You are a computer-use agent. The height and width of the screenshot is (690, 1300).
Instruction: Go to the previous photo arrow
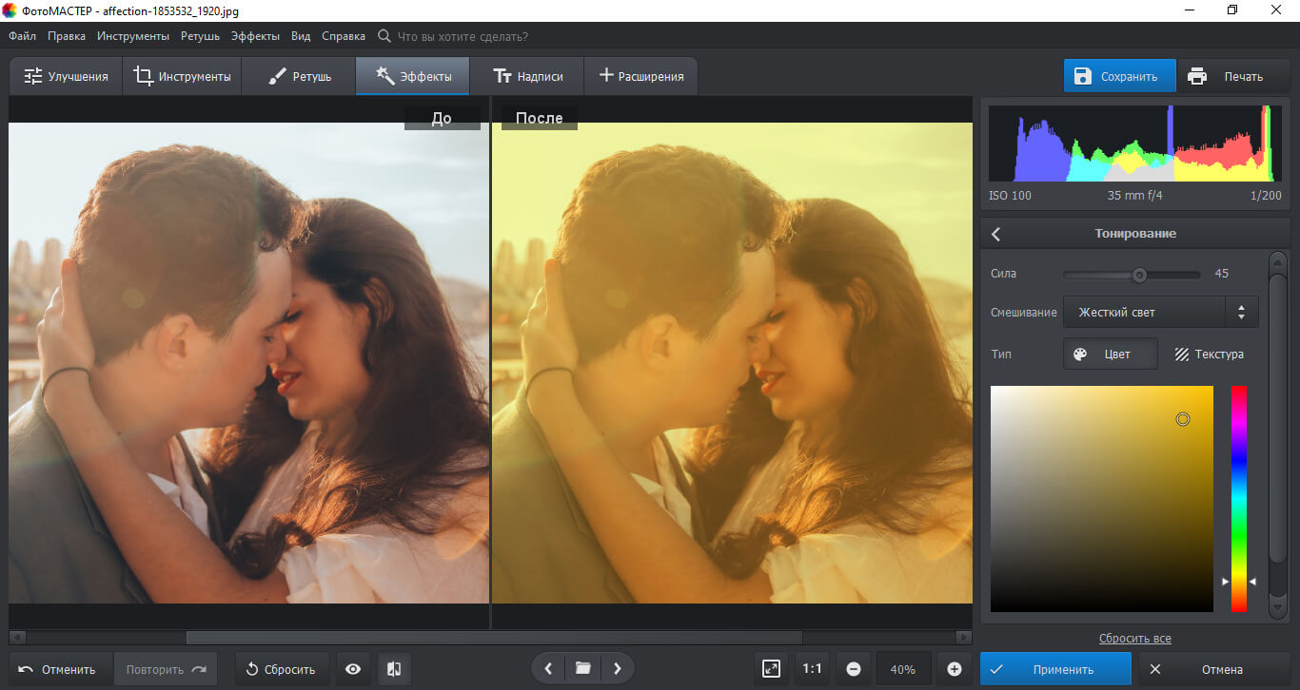[x=548, y=669]
